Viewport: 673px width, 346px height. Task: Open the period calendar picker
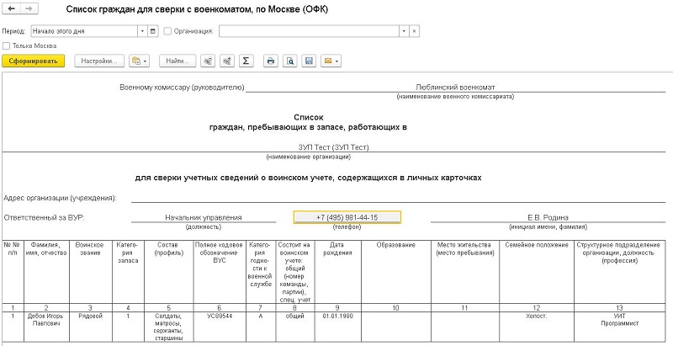pos(153,31)
